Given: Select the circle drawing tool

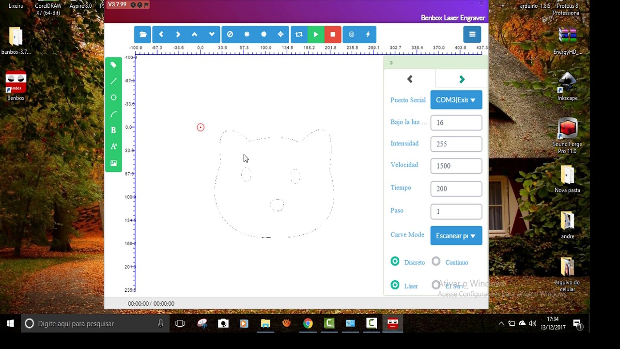Looking at the screenshot, I should (x=113, y=97).
